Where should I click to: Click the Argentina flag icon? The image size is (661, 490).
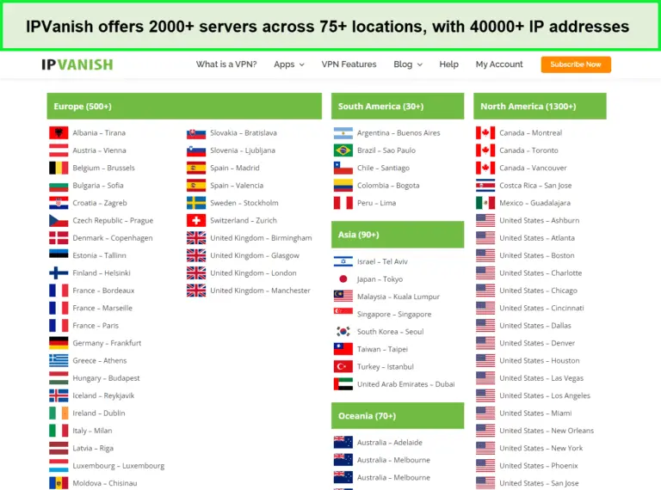click(343, 133)
